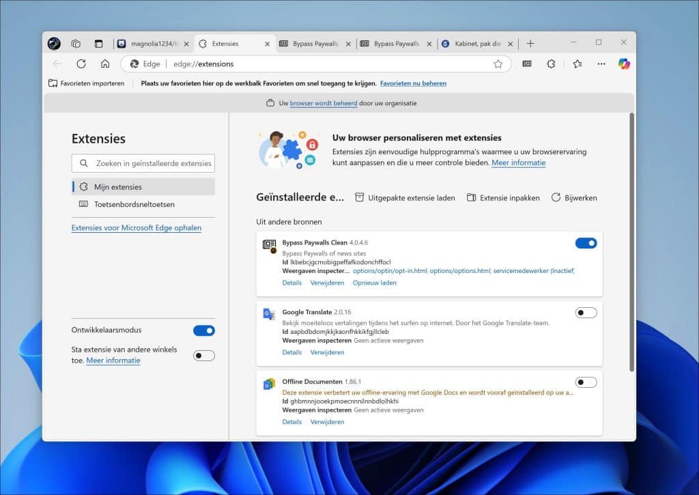Click 'Uit andere bronnen' heading
The image size is (699, 495).
tap(289, 222)
